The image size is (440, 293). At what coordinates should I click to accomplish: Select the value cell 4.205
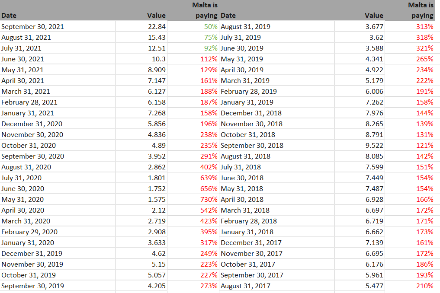tap(157, 286)
